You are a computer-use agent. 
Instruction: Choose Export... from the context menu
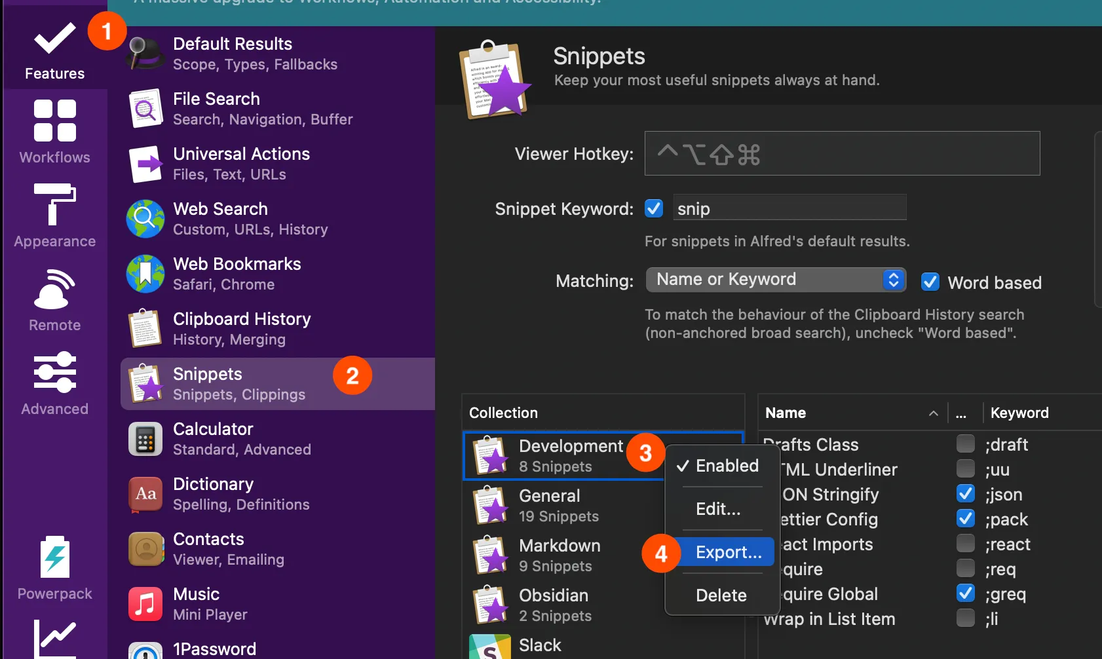click(x=728, y=552)
